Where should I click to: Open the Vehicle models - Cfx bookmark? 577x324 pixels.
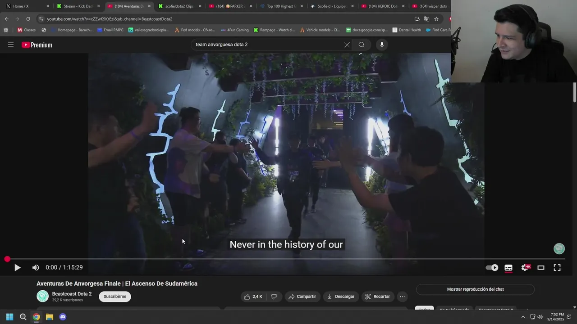click(320, 30)
